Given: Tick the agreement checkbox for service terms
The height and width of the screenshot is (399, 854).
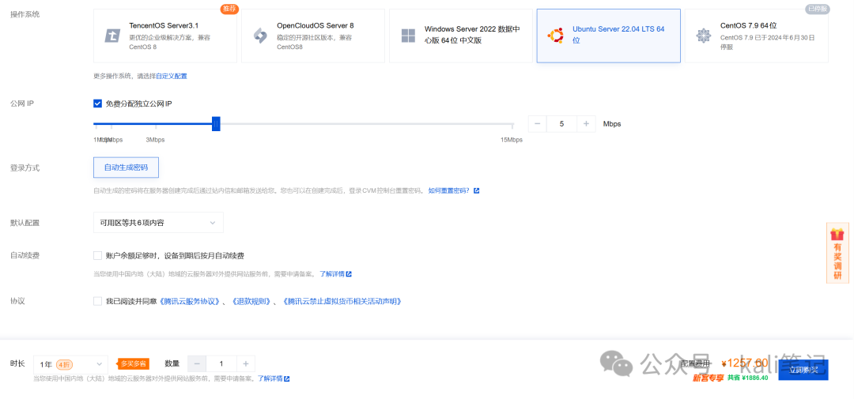Looking at the screenshot, I should [98, 301].
